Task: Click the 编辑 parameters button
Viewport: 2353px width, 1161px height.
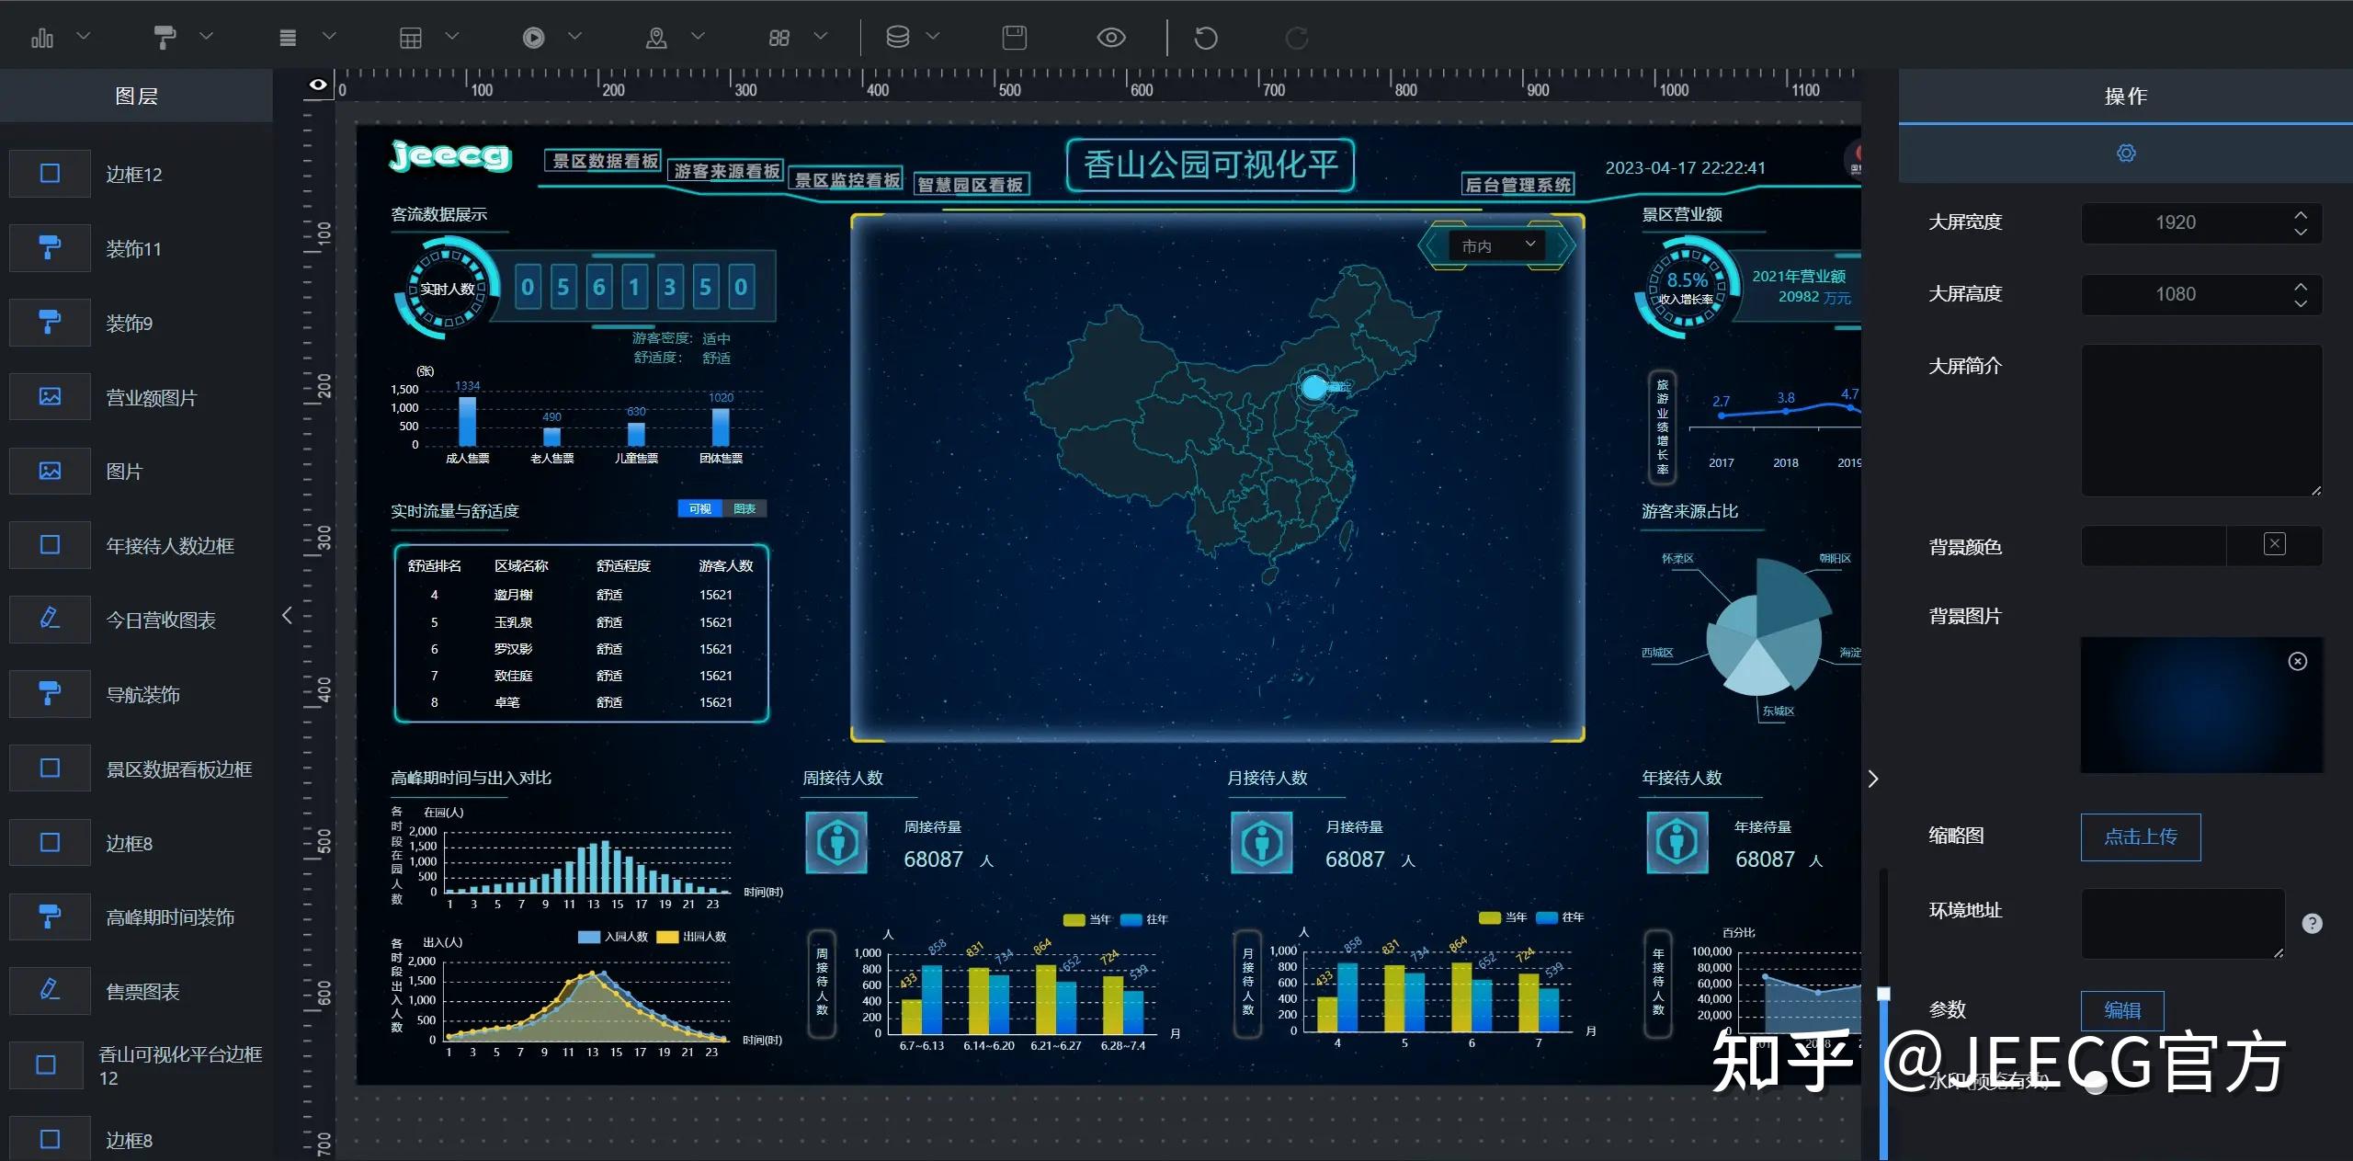Action: click(x=2121, y=1010)
